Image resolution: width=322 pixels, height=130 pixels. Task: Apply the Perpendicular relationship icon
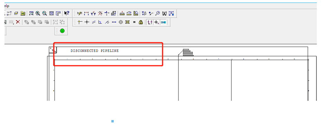click(100, 22)
